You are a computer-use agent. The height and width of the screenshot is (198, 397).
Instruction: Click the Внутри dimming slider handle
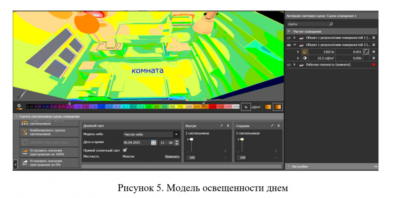[x=191, y=140]
